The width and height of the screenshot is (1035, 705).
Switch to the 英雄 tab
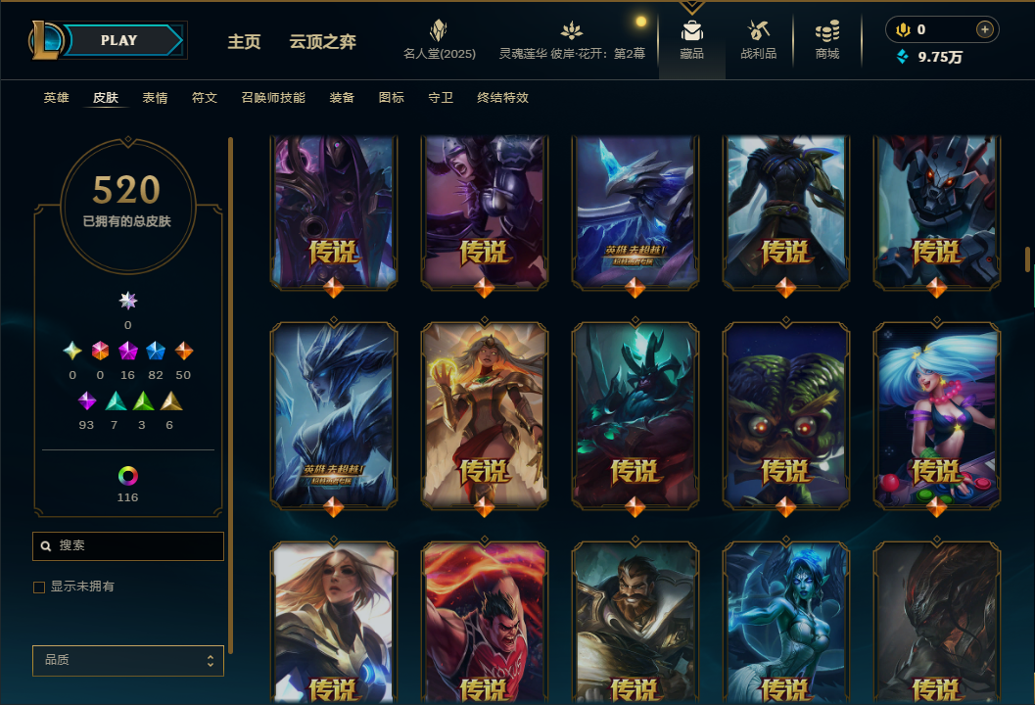pos(56,98)
